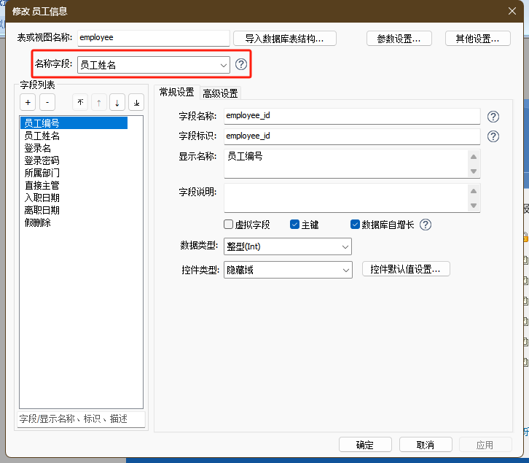Open help icon next to 字段标识
529x463 pixels.
click(493, 136)
